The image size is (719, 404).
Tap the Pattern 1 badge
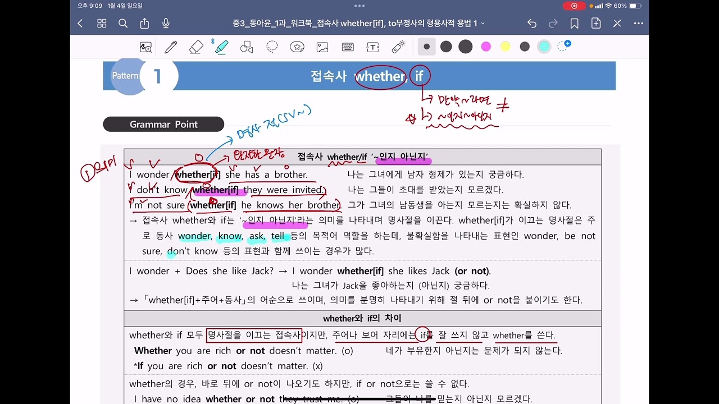144,76
